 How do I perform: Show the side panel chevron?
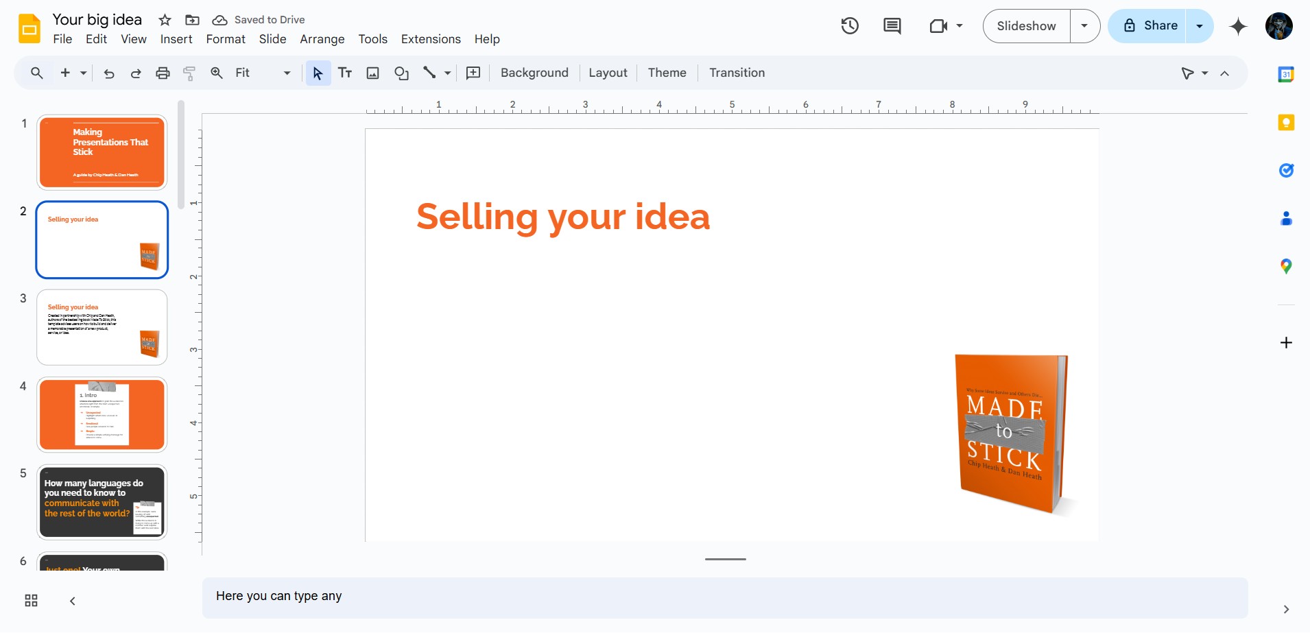[x=1286, y=609]
